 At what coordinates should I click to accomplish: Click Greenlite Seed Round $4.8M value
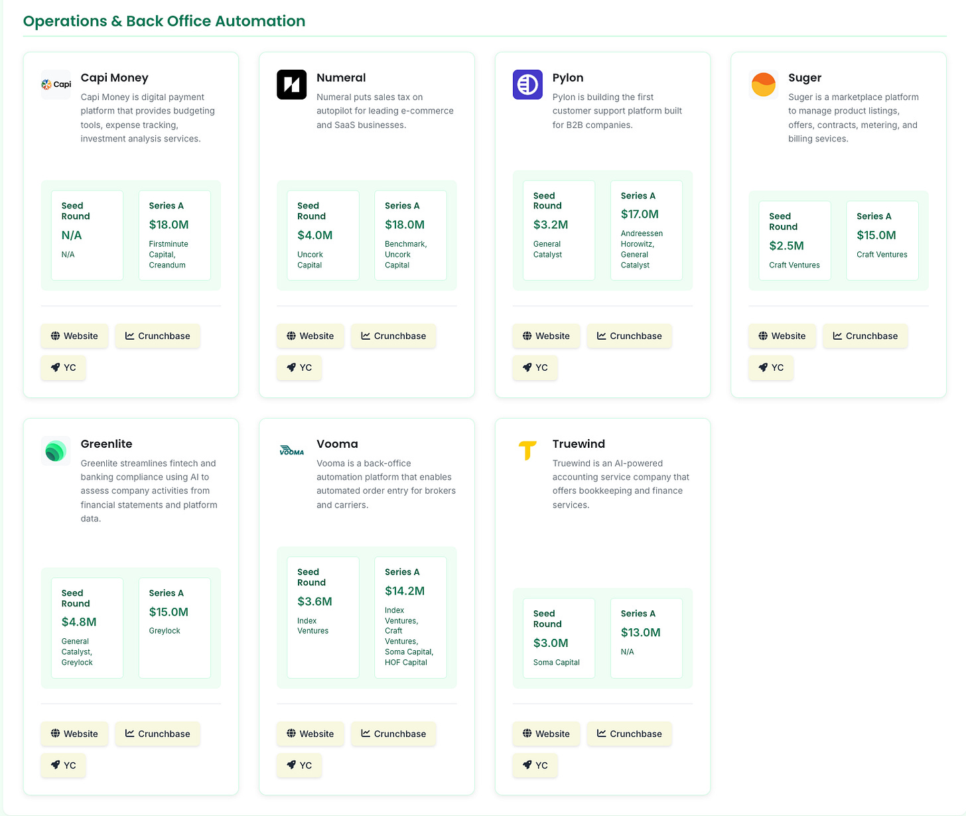click(x=79, y=622)
